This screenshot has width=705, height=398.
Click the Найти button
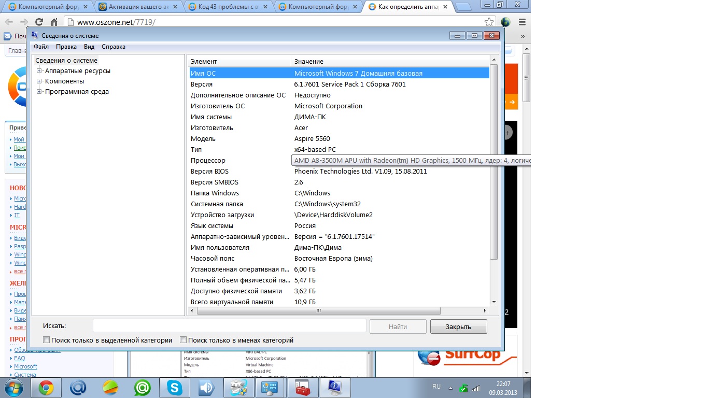(x=398, y=326)
